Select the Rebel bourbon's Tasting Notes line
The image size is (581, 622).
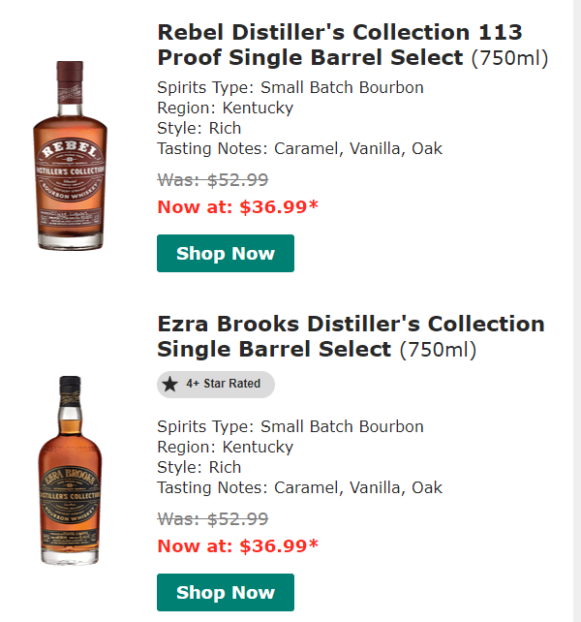coord(299,148)
